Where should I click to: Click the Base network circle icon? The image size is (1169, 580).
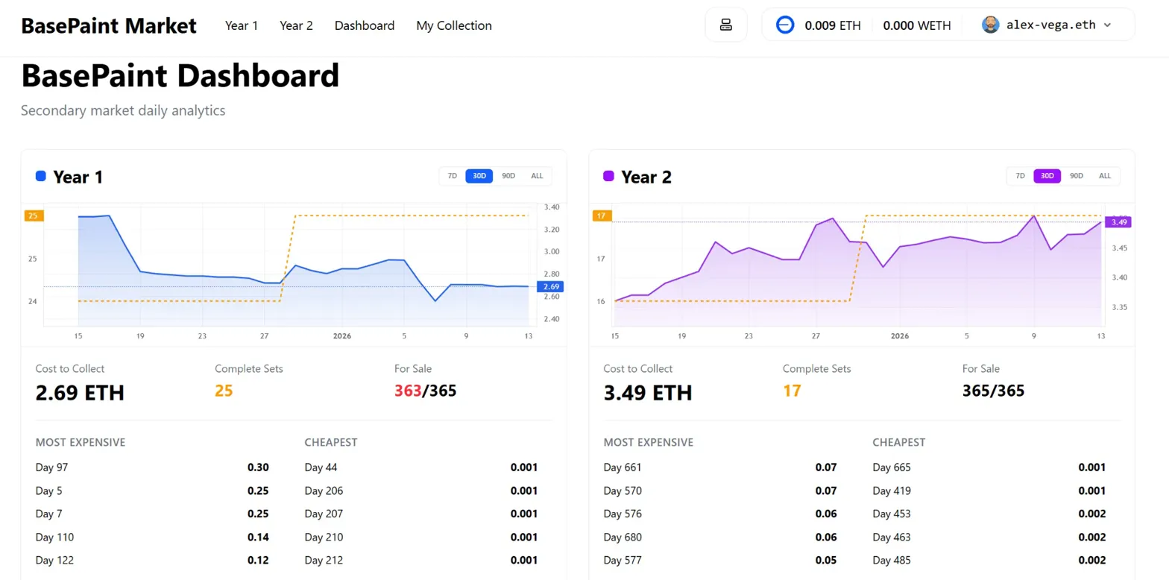point(785,25)
